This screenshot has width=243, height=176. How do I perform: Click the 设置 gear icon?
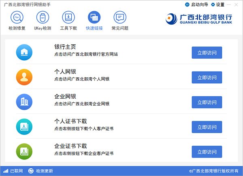(x=213, y=4)
